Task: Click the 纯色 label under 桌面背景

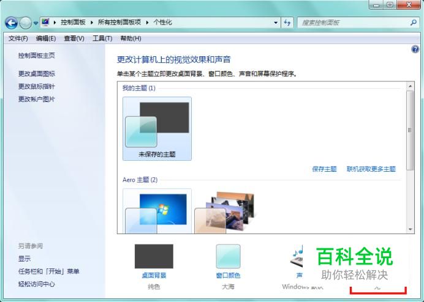Action: 154,286
